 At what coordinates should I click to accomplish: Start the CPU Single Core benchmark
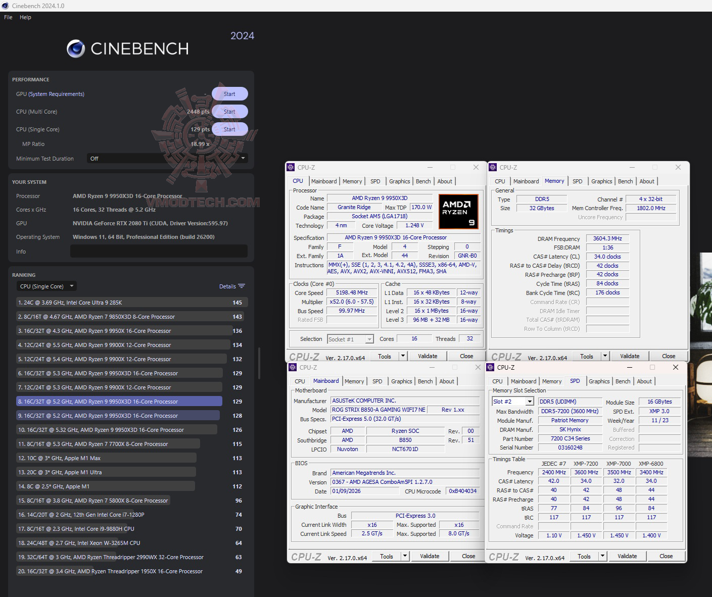click(x=229, y=129)
